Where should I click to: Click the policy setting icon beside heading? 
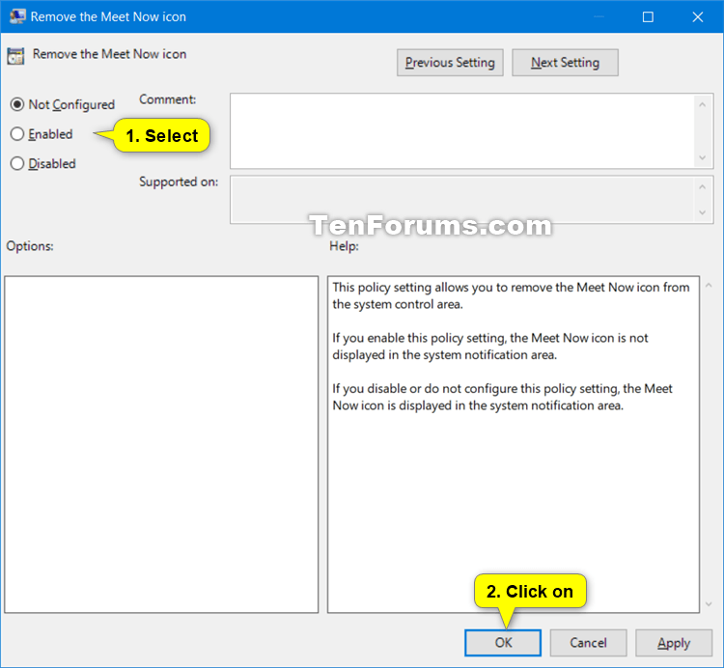[15, 56]
